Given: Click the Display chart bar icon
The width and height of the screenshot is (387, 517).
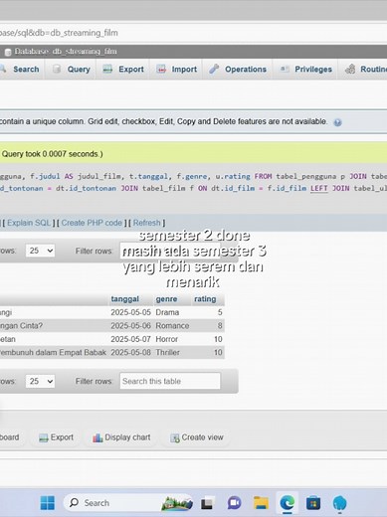Looking at the screenshot, I should [x=97, y=437].
